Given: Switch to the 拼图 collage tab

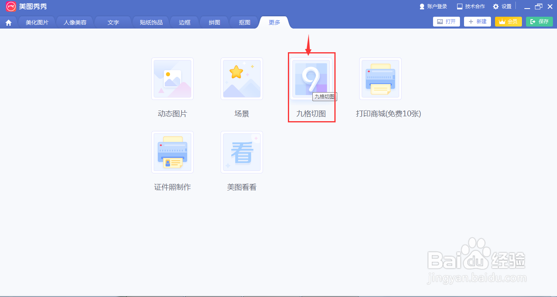Looking at the screenshot, I should tap(214, 22).
